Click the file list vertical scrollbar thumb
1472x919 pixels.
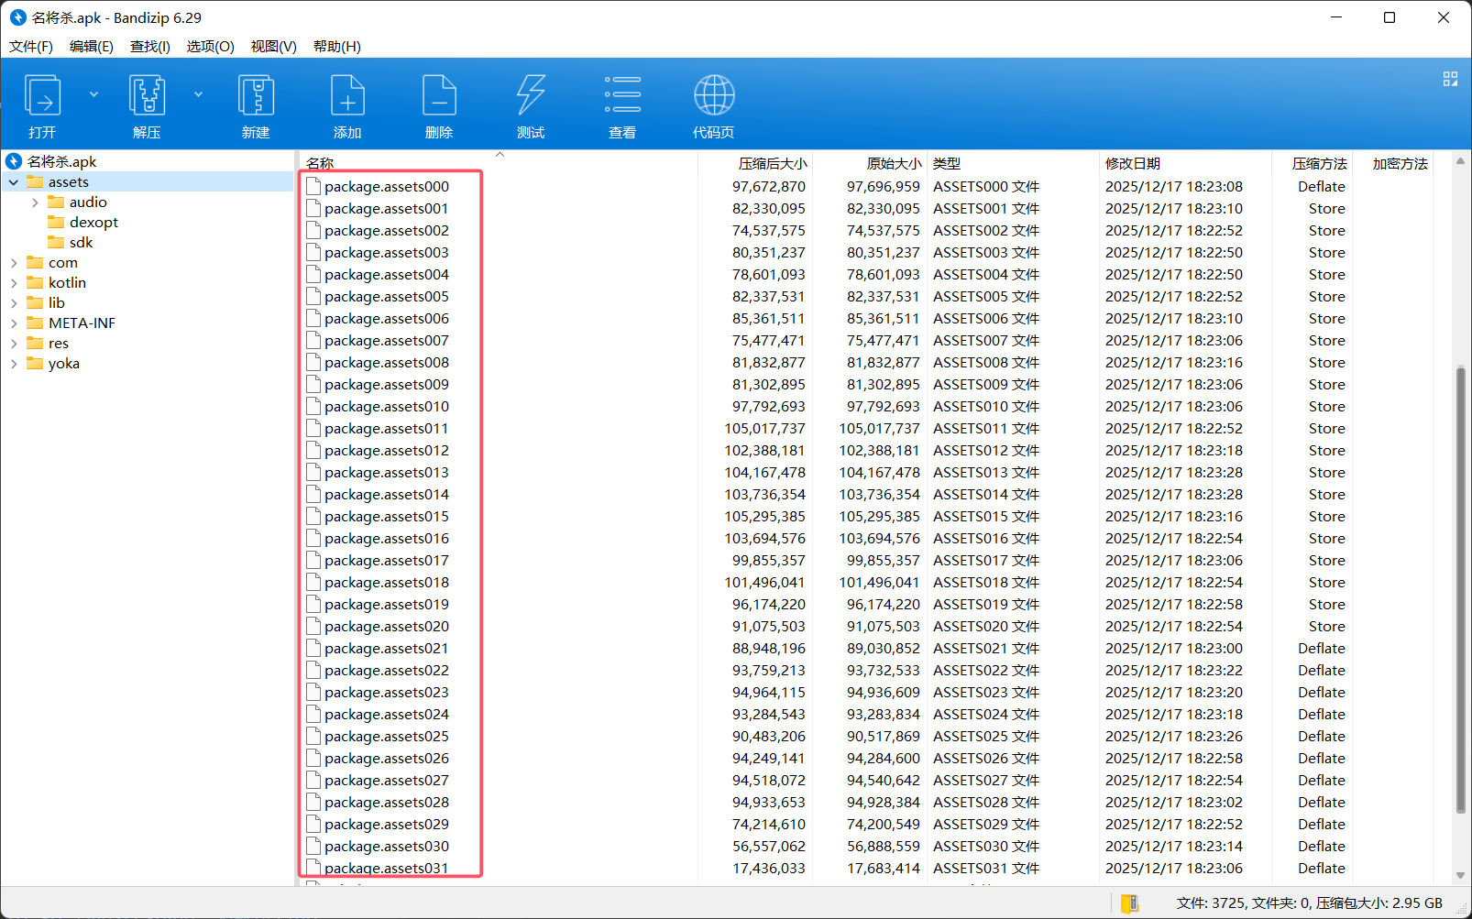coord(1460,589)
